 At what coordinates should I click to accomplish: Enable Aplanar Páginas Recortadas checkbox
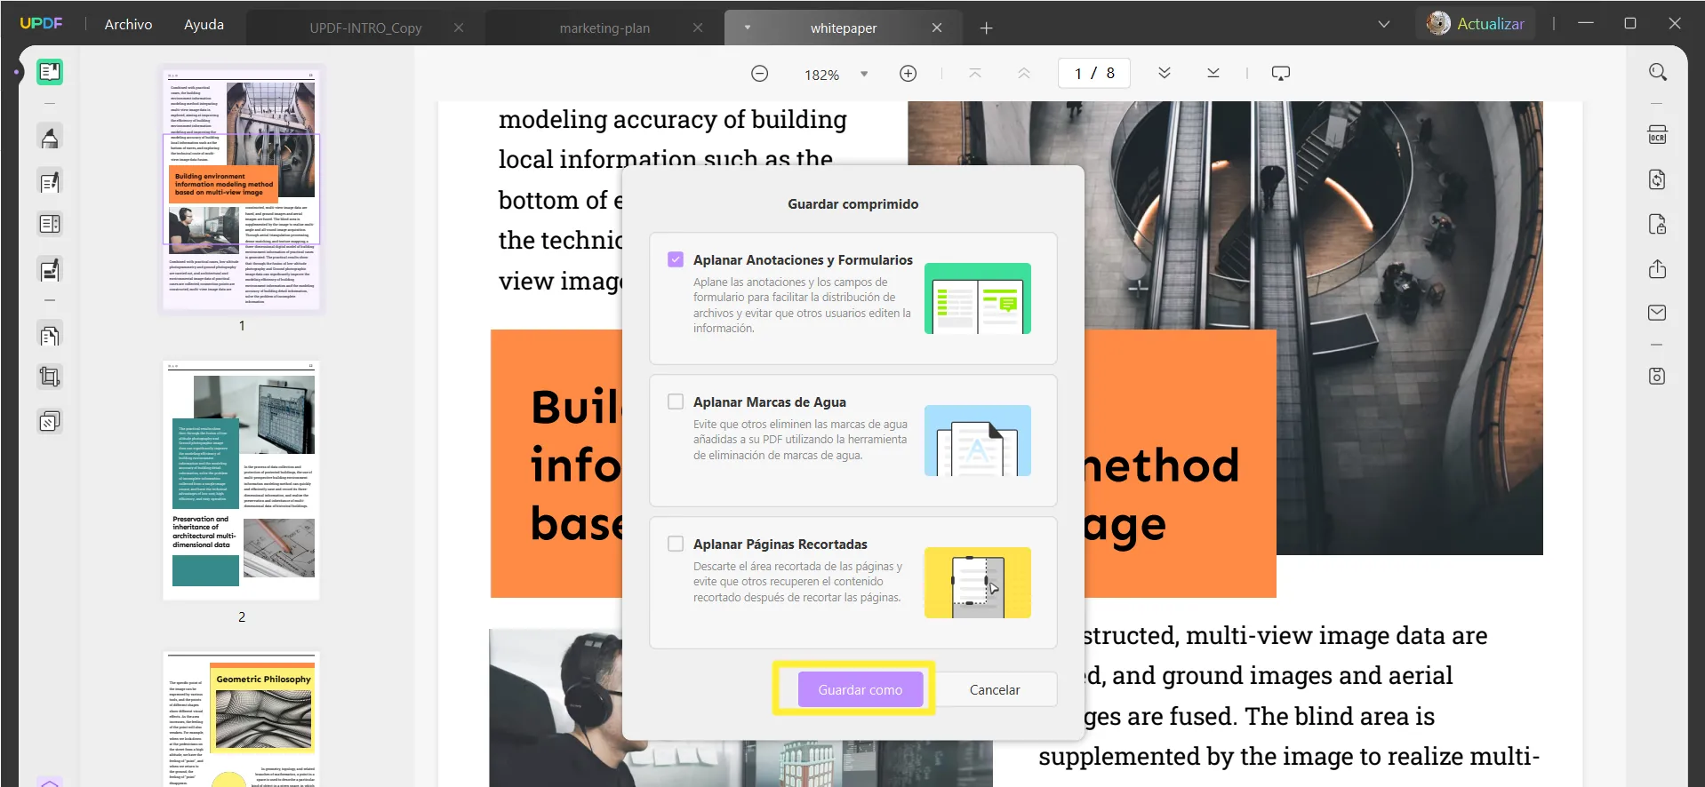tap(676, 544)
